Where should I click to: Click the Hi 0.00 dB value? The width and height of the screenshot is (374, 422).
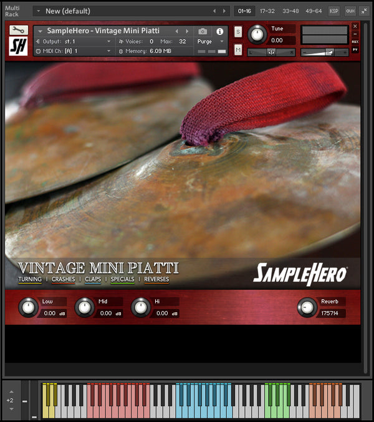[166, 314]
